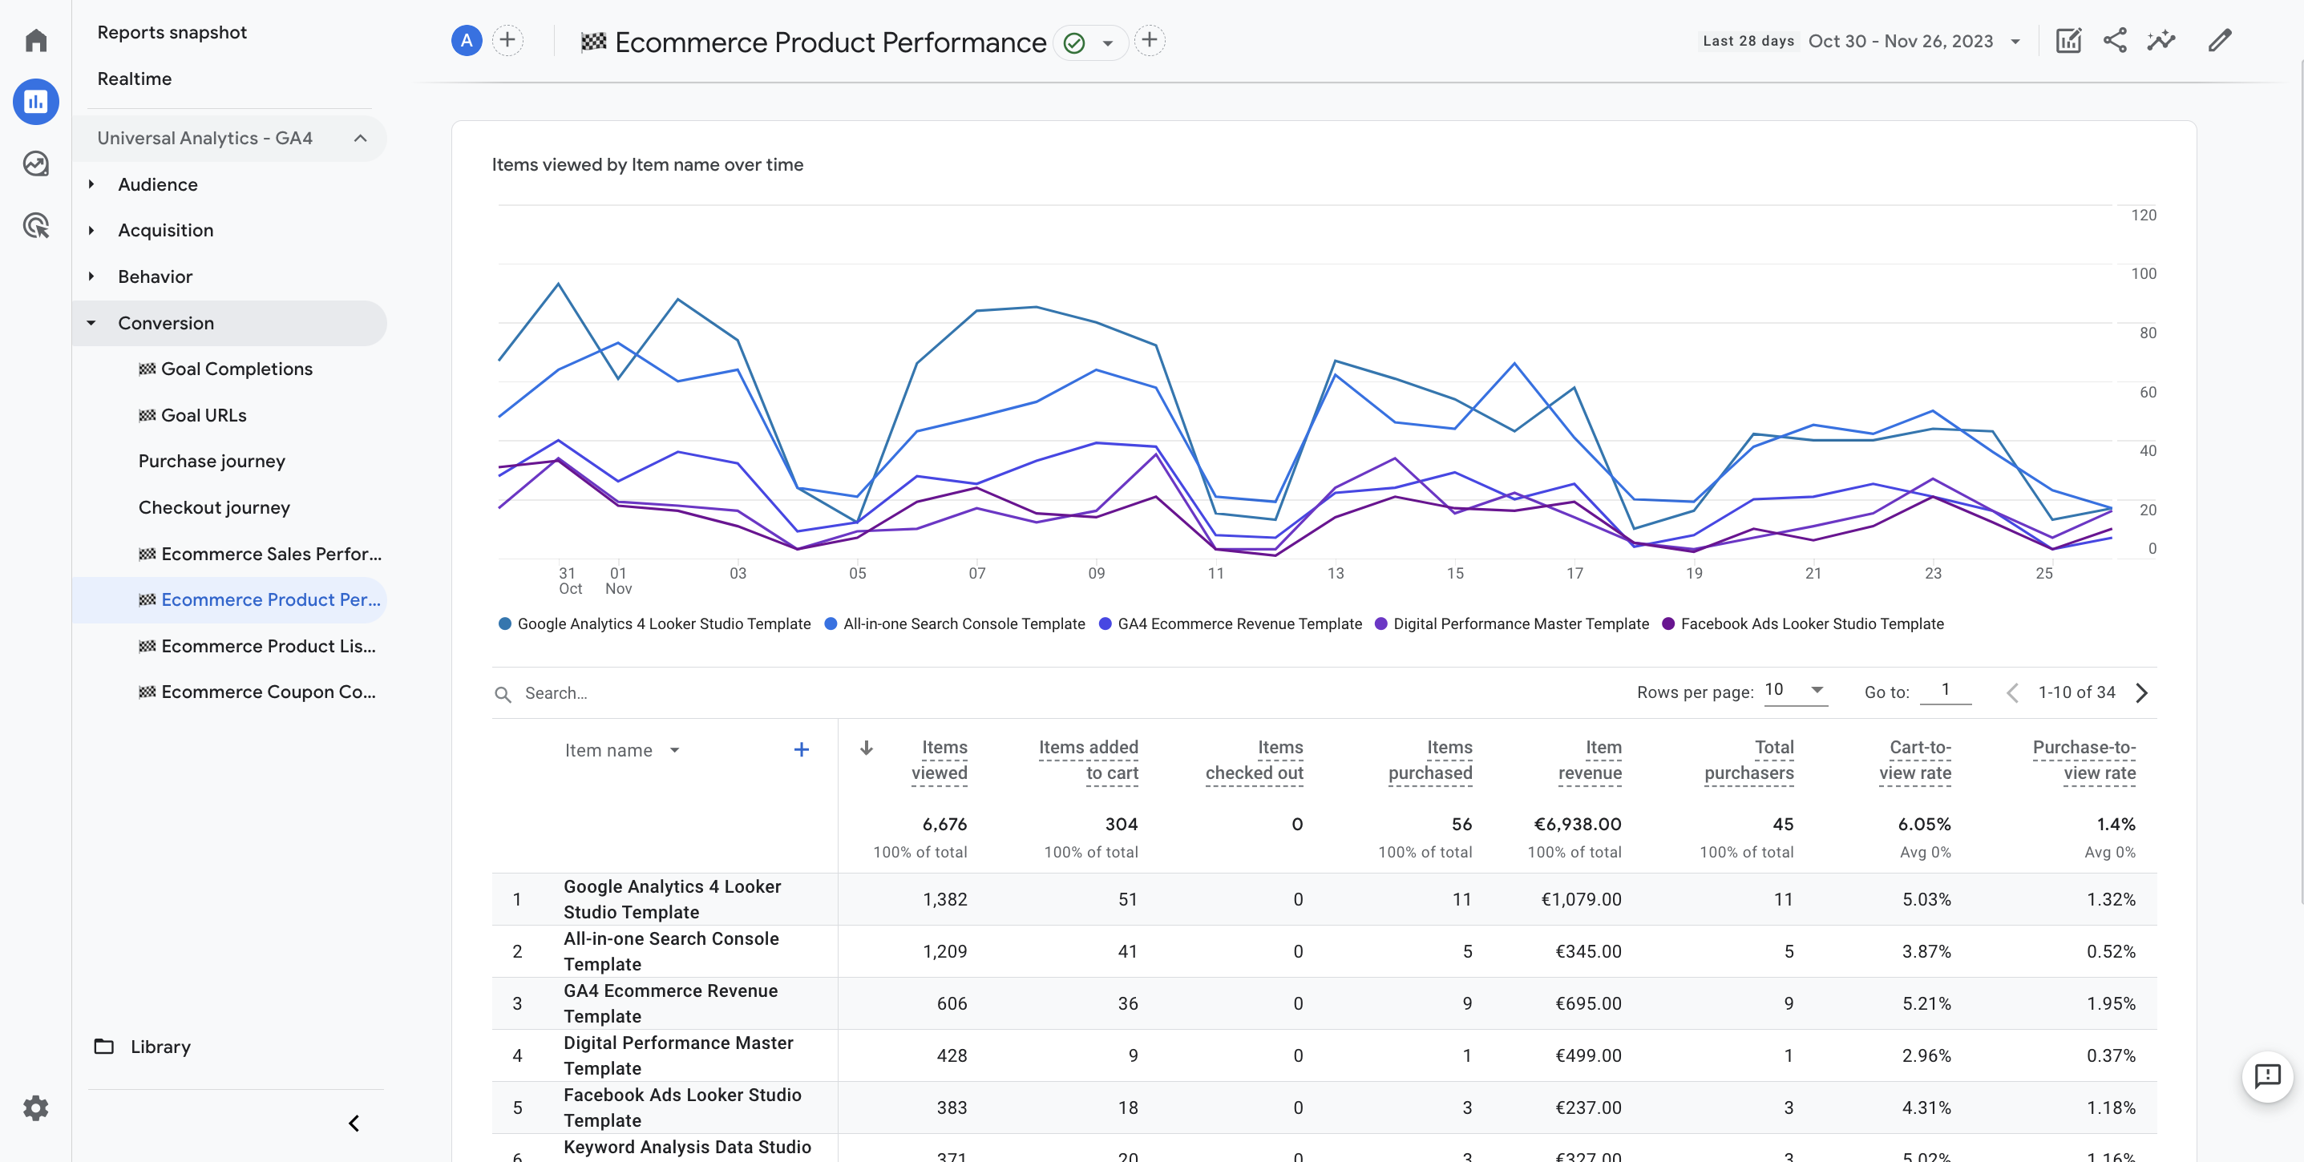The height and width of the screenshot is (1162, 2304).
Task: Open Admin settings gear icon
Action: tap(36, 1108)
